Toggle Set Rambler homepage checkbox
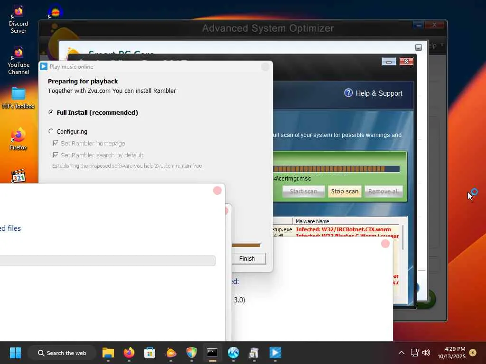Image resolution: width=486 pixels, height=364 pixels. coord(55,143)
